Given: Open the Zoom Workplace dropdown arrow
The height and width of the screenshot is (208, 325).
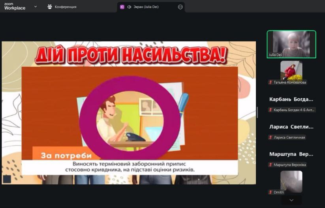Looking at the screenshot, I should tap(36, 6).
